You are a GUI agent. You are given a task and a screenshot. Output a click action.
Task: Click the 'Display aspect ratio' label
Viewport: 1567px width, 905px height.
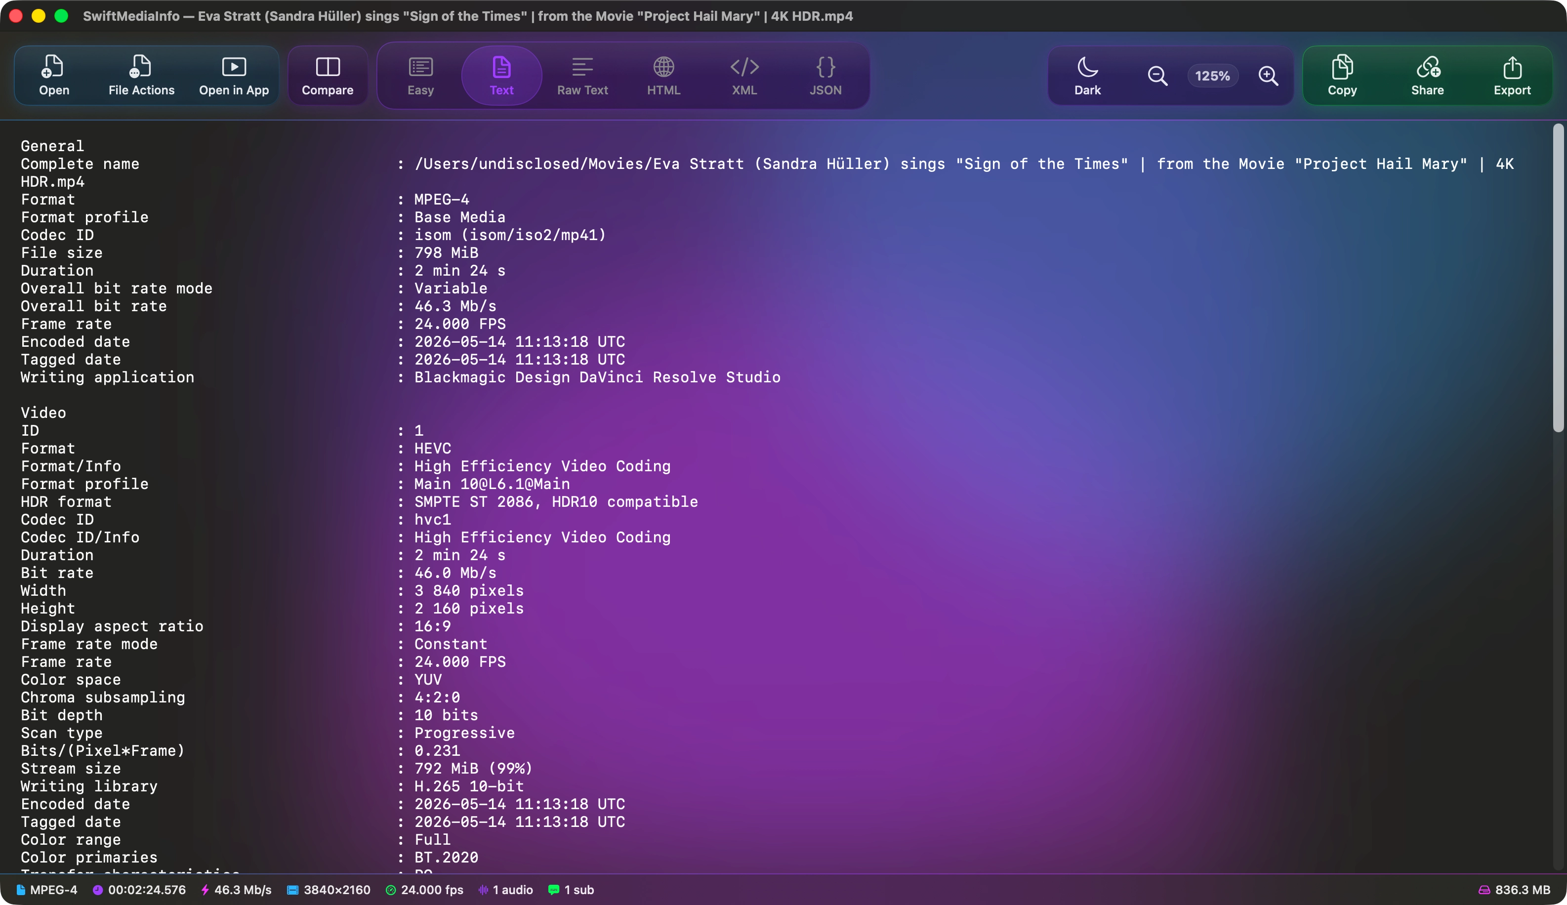pos(112,626)
